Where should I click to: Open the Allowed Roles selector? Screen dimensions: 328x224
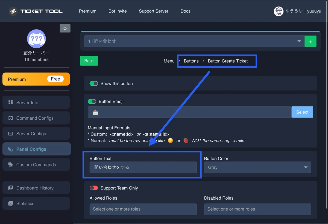(143, 209)
